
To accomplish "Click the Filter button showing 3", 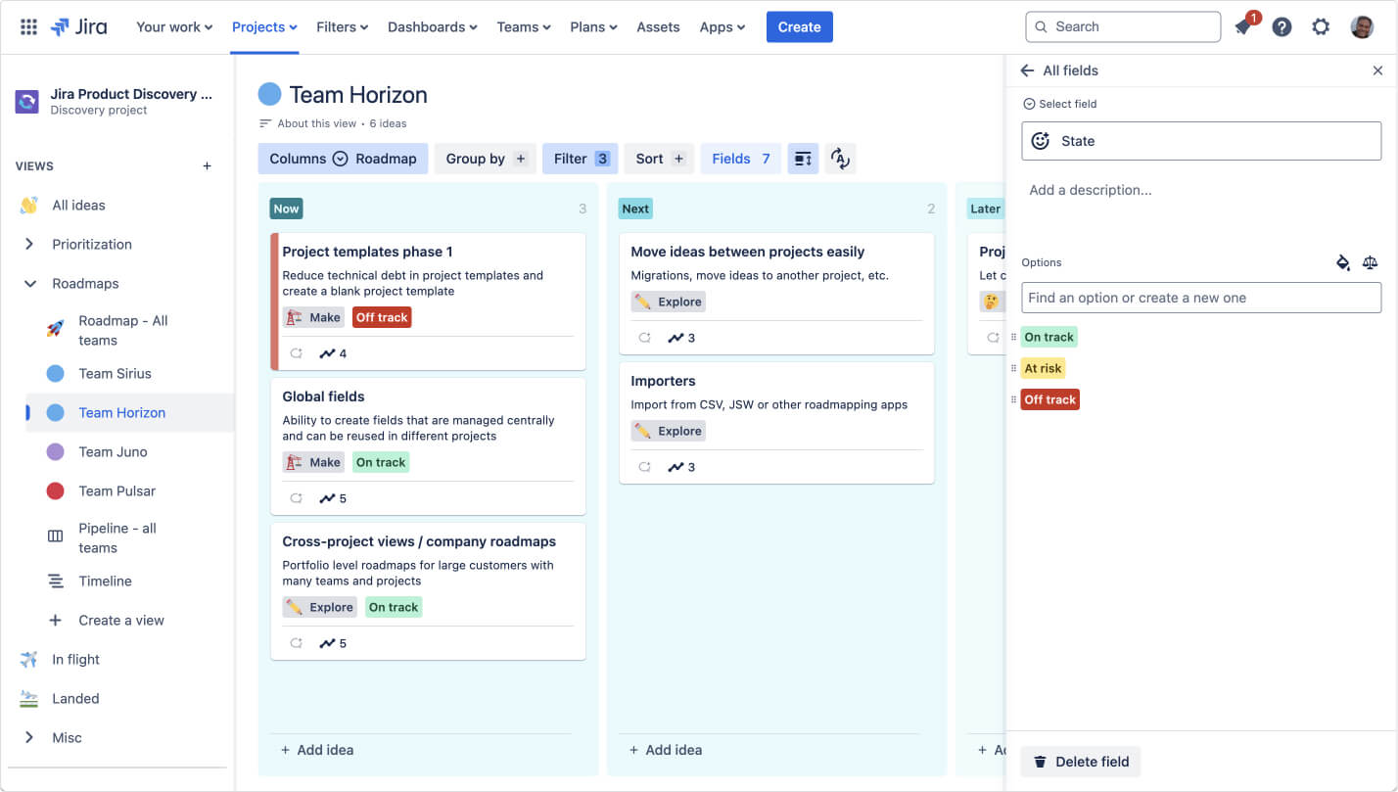I will point(579,158).
